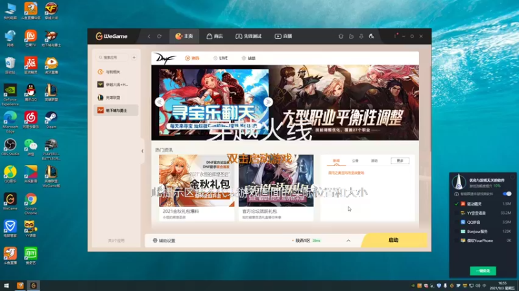Switch to the 主页 home tab
This screenshot has height=291, width=519.
[184, 36]
